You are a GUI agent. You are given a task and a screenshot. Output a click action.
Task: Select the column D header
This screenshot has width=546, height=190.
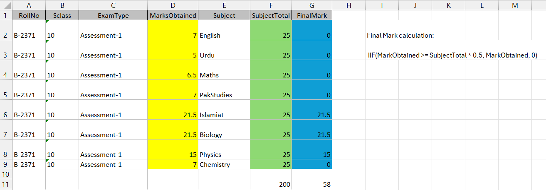pos(173,5)
